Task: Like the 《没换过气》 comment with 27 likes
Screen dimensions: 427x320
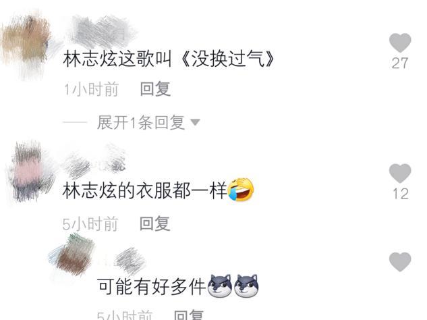Action: click(x=400, y=43)
